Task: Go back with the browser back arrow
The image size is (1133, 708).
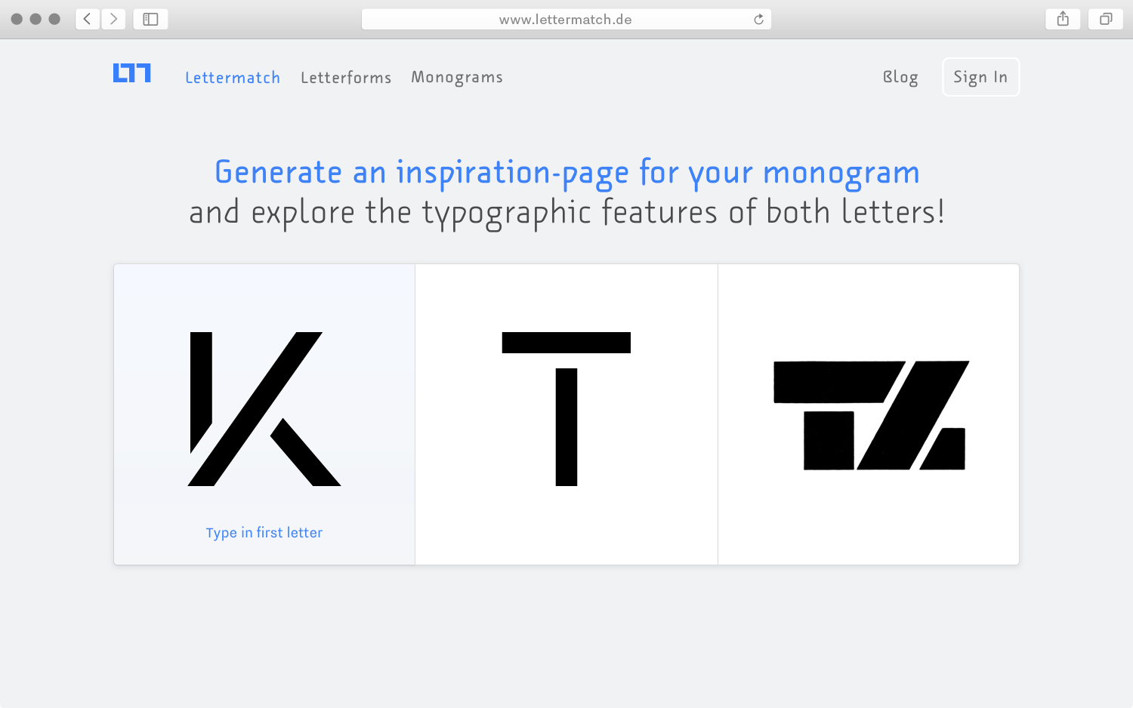Action: pos(88,19)
